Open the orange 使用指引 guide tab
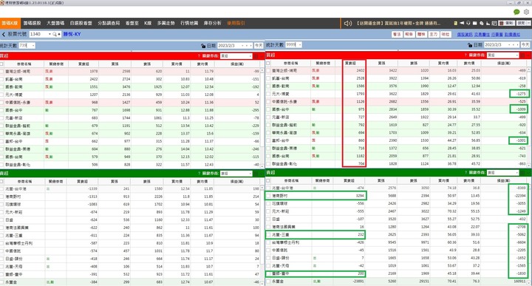 pyautogui.click(x=236, y=23)
